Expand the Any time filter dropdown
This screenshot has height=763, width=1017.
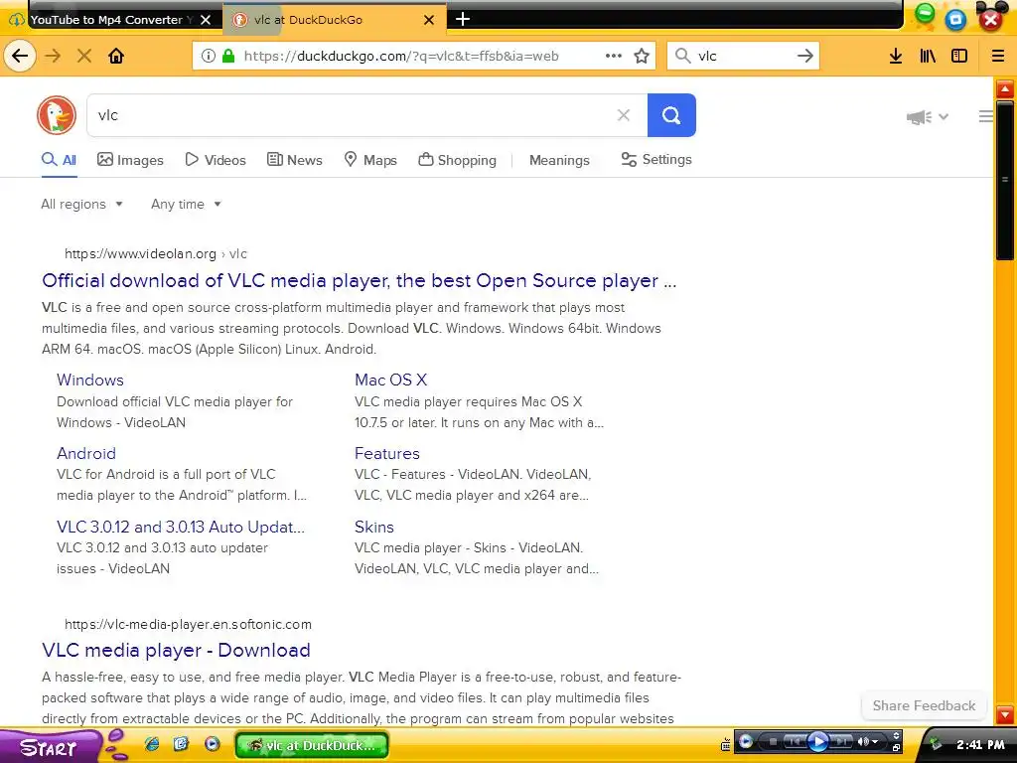pyautogui.click(x=186, y=204)
